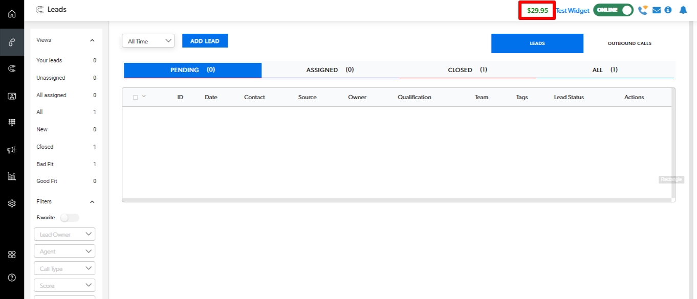Open the mail envelope icon in header
Image resolution: width=697 pixels, height=299 pixels.
pyautogui.click(x=657, y=10)
